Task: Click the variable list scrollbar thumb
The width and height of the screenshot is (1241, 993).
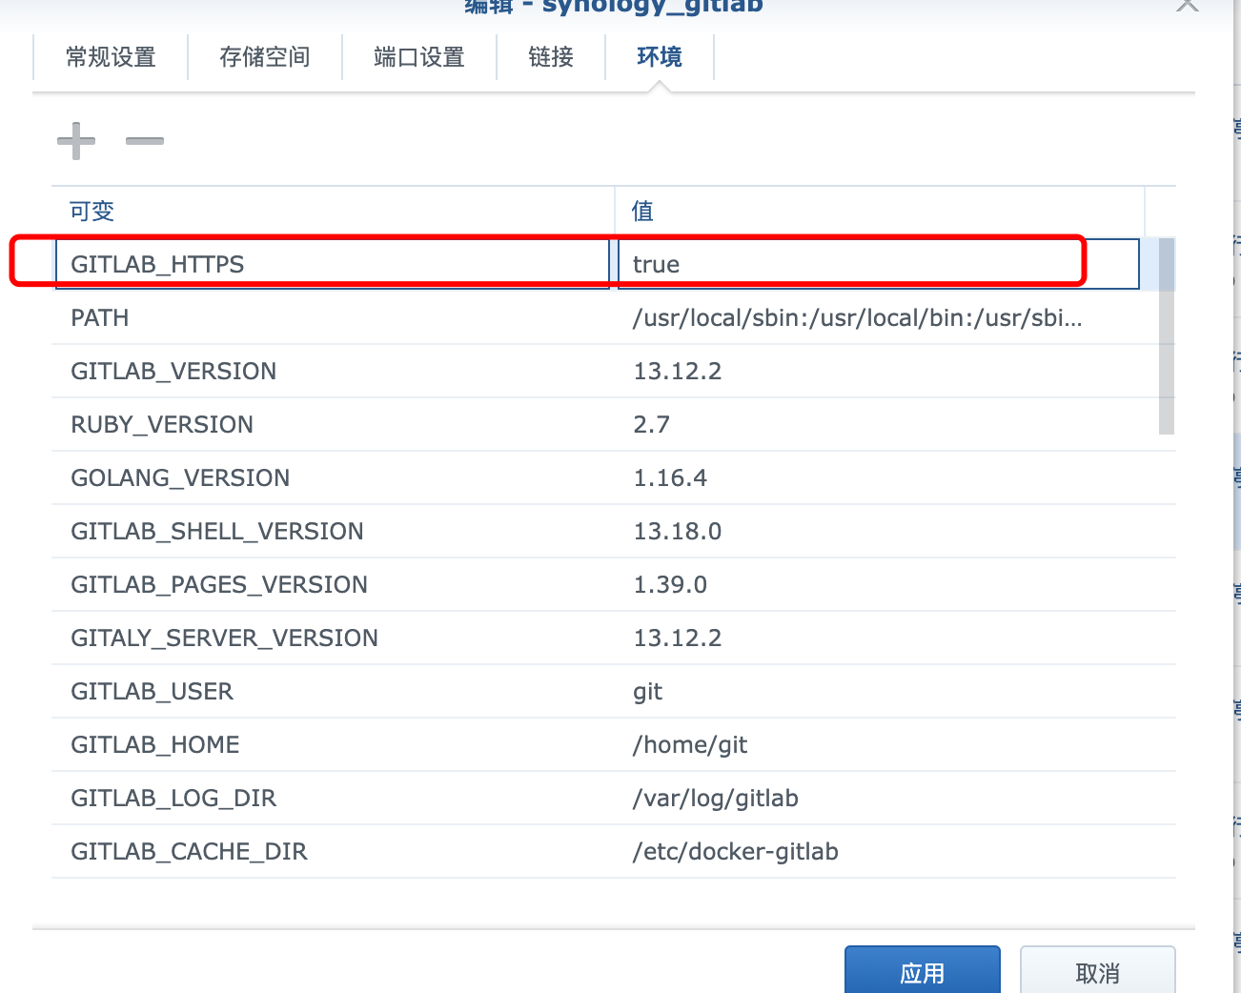Action: [1167, 336]
